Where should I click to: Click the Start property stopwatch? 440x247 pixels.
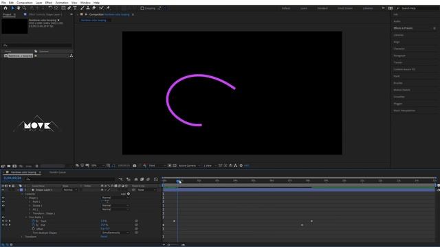pos(34,221)
